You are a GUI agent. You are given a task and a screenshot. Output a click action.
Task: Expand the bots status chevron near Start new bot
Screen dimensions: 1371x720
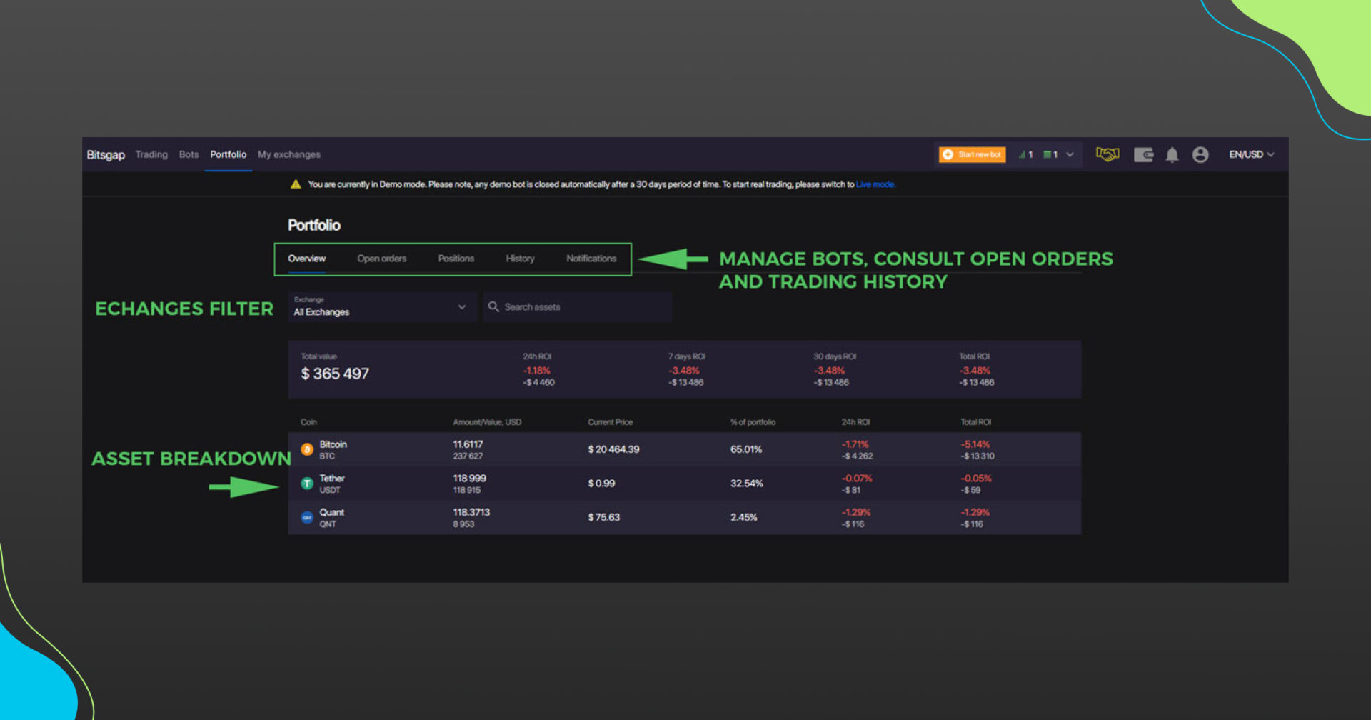[1070, 154]
